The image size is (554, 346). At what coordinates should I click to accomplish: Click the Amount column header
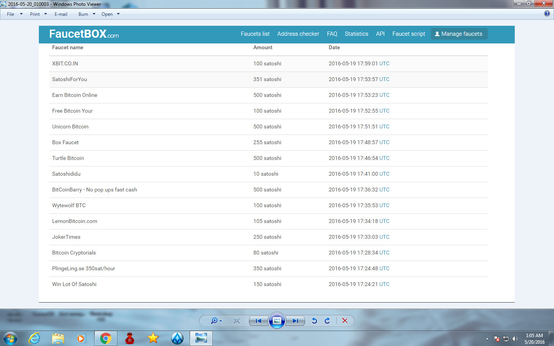263,48
